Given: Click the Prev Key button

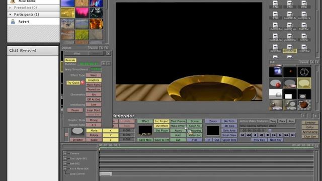Looking at the screenshot, I should pos(259,140).
